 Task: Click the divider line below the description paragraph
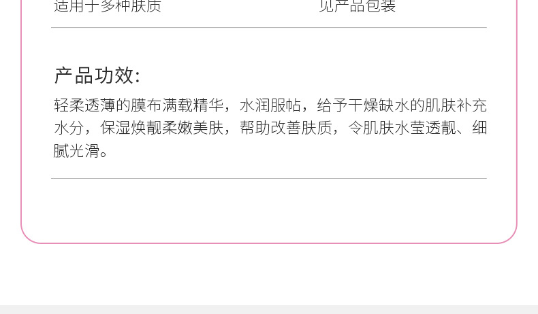(x=269, y=178)
